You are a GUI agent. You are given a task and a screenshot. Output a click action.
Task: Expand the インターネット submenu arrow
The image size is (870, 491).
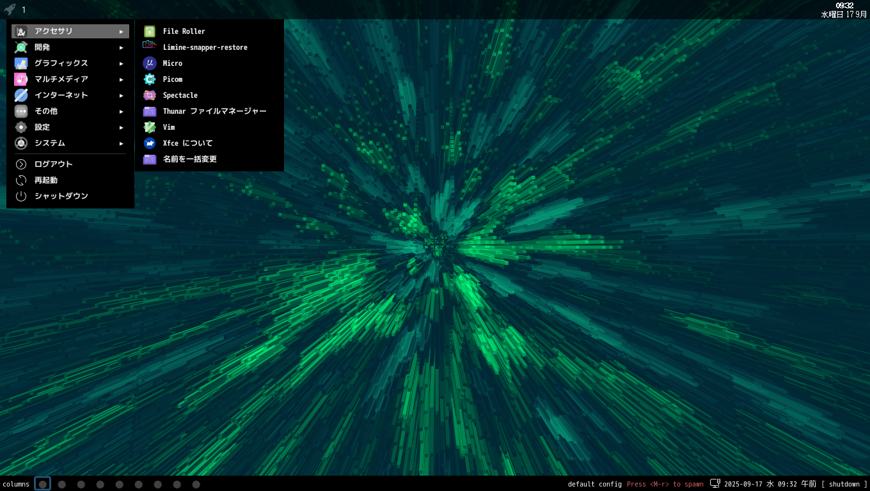click(122, 95)
